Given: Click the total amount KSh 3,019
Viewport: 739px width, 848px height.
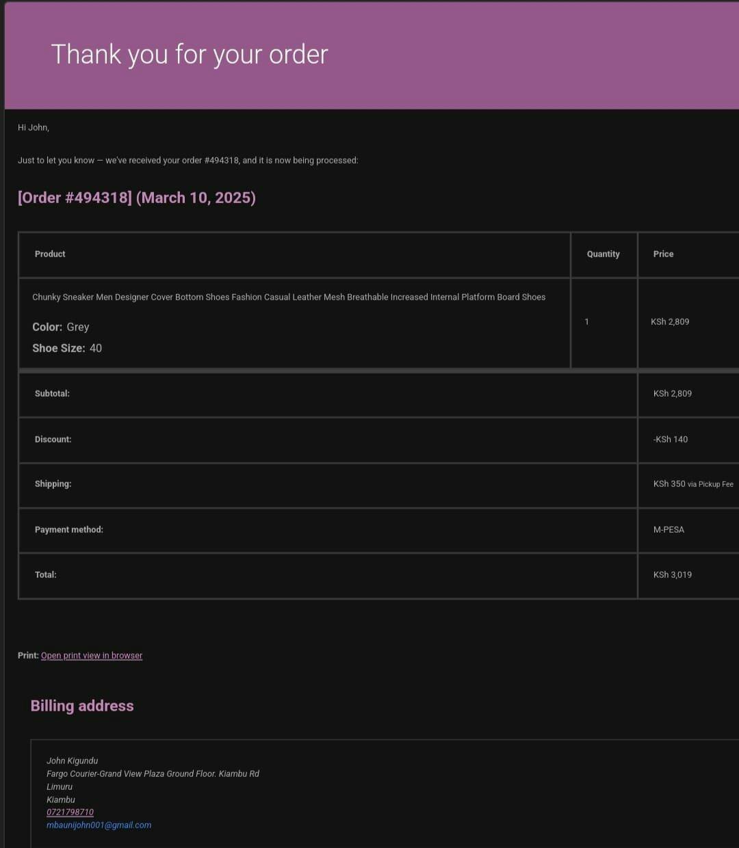Looking at the screenshot, I should click(x=672, y=574).
